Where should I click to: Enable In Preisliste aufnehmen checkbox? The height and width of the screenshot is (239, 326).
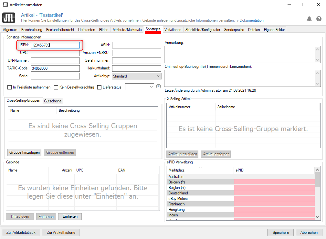9,87
